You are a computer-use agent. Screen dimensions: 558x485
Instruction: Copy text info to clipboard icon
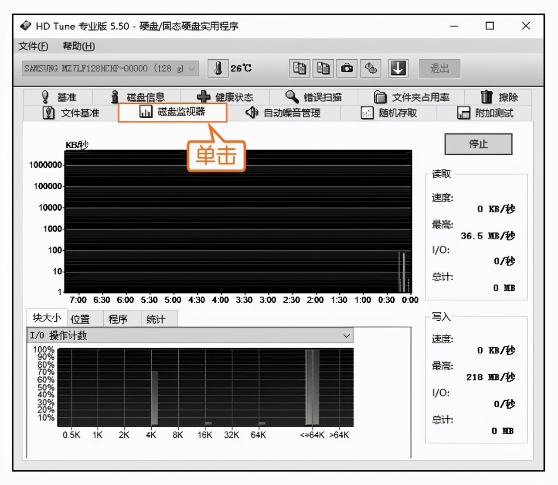pyautogui.click(x=299, y=68)
